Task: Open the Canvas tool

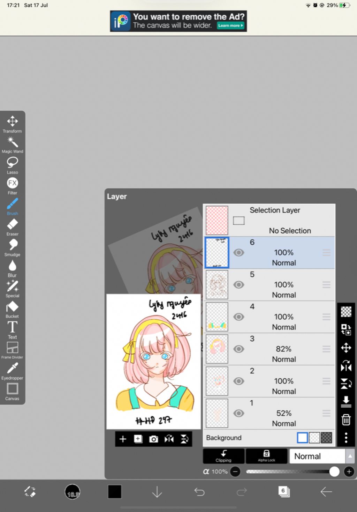Action: pyautogui.click(x=12, y=392)
